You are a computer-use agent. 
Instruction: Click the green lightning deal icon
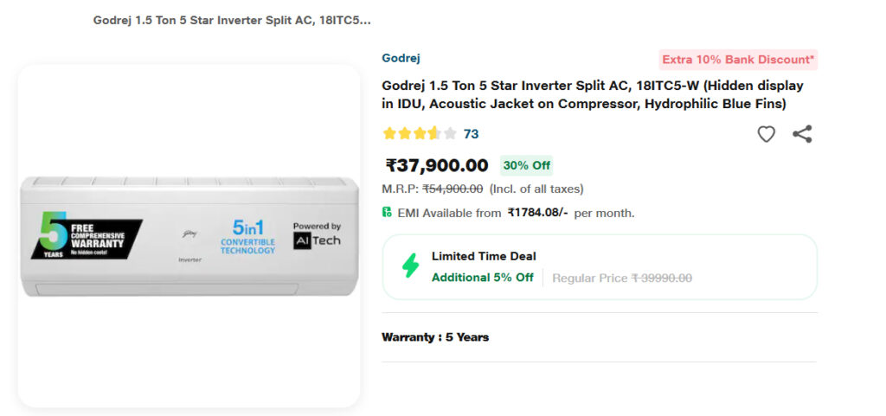tap(410, 266)
